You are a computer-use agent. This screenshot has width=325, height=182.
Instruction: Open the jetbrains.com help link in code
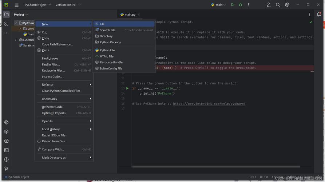pyautogui.click(x=209, y=104)
